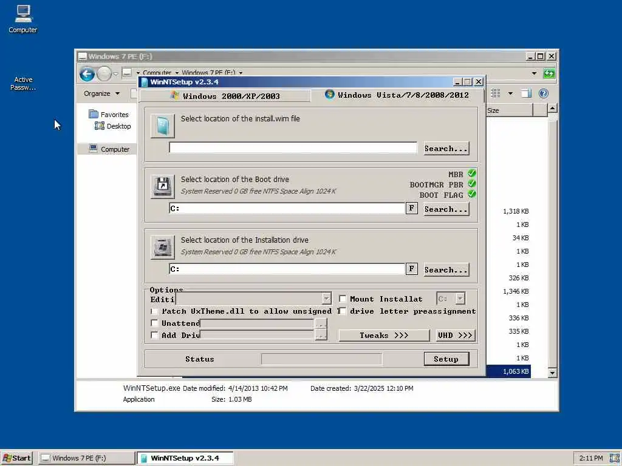Screen dimensions: 622x466
Task: Select the 1,346 KB file entry
Action: click(516, 291)
